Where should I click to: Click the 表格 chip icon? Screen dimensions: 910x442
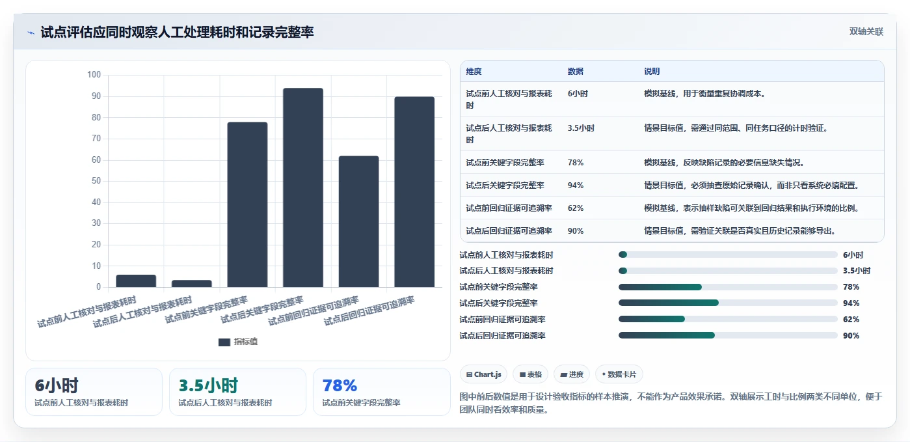tap(522, 374)
